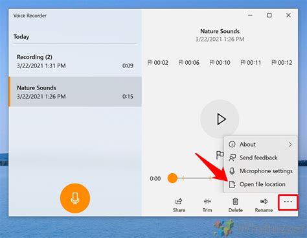Play the Nature Sounds recording
The image size is (307, 238).
coord(220,119)
